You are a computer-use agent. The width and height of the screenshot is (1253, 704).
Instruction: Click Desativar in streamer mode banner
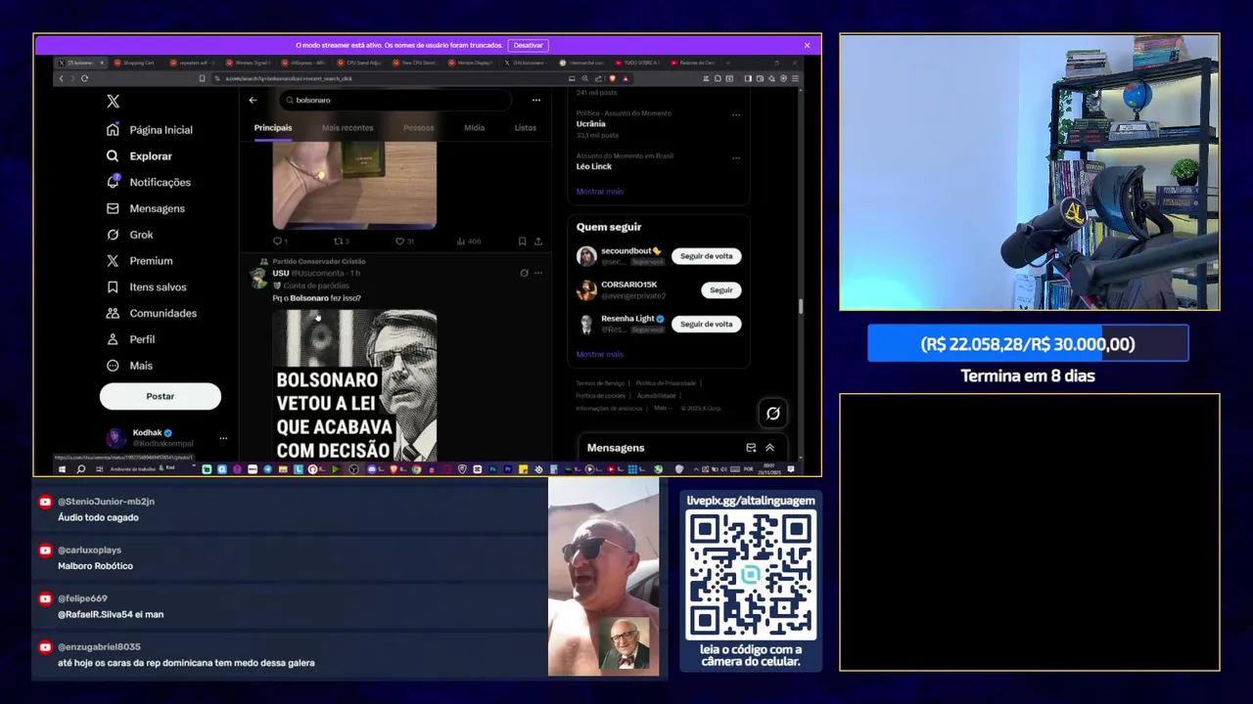[528, 45]
